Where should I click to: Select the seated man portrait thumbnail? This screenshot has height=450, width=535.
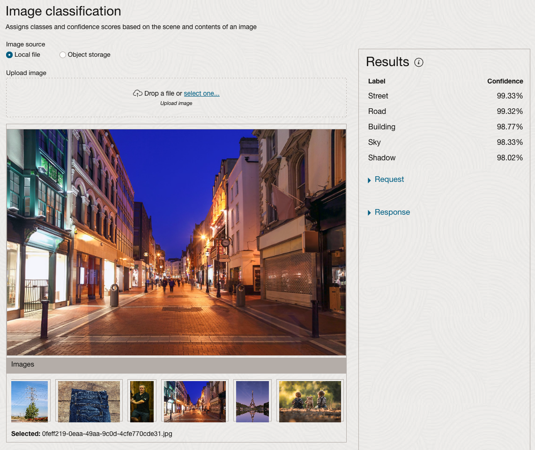pyautogui.click(x=141, y=401)
